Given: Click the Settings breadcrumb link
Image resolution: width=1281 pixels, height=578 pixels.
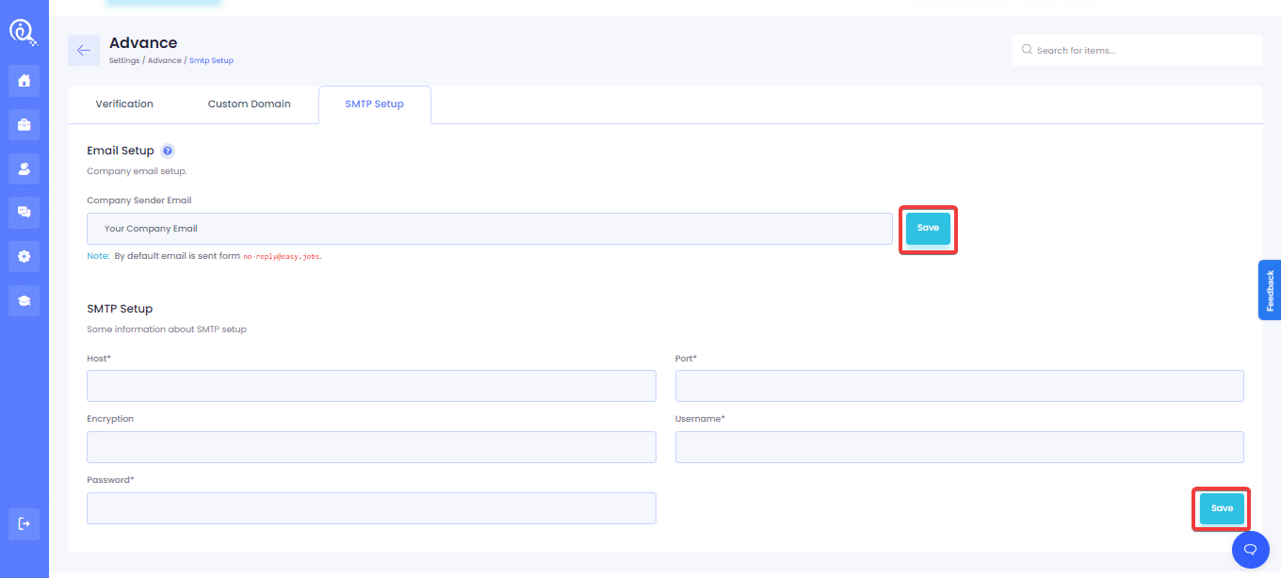Looking at the screenshot, I should point(124,60).
